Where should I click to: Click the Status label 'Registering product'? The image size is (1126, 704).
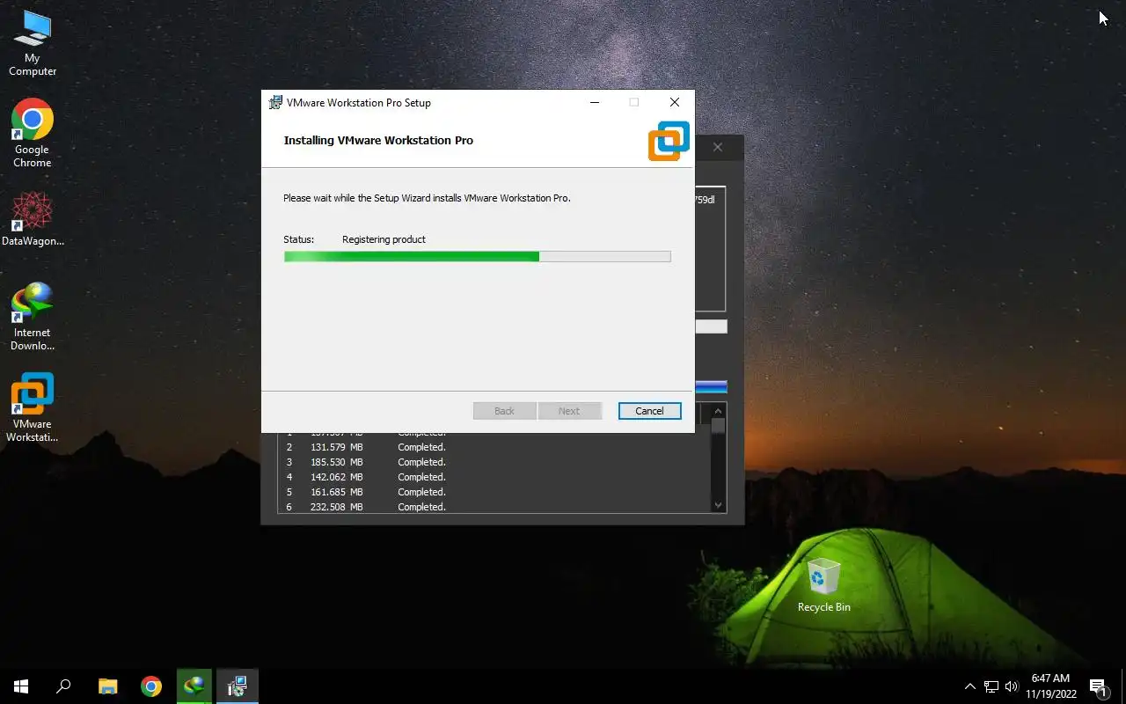click(384, 239)
